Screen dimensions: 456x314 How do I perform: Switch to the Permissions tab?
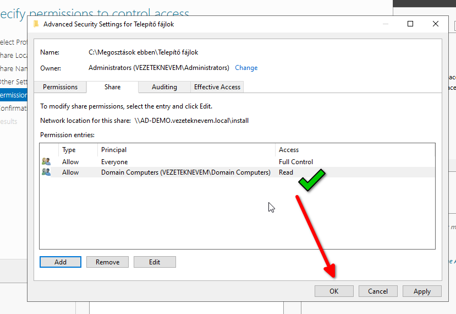coord(61,87)
